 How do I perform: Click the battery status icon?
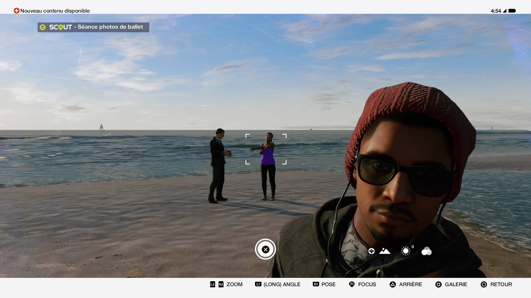coord(512,11)
